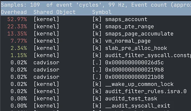
Task: Click the Shared Object column header
Action: [x=54, y=12]
